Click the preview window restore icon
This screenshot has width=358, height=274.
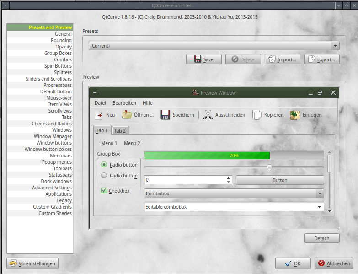320,93
